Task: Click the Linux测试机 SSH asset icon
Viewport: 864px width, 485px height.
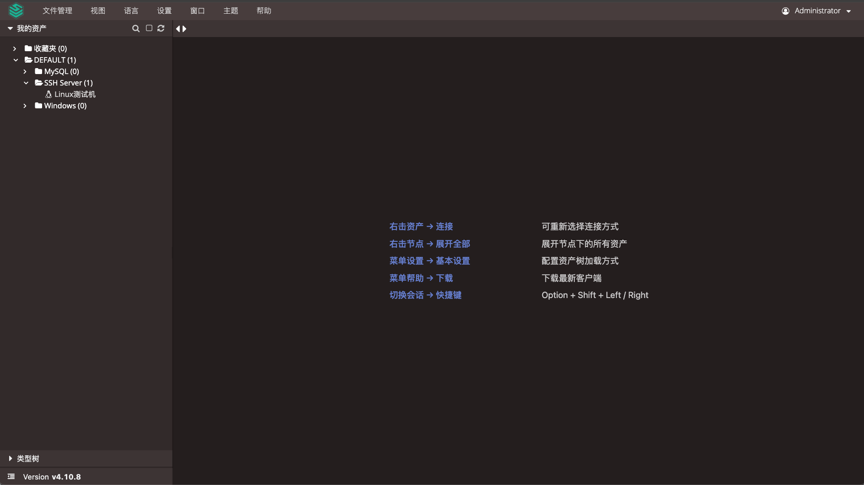Action: point(49,94)
